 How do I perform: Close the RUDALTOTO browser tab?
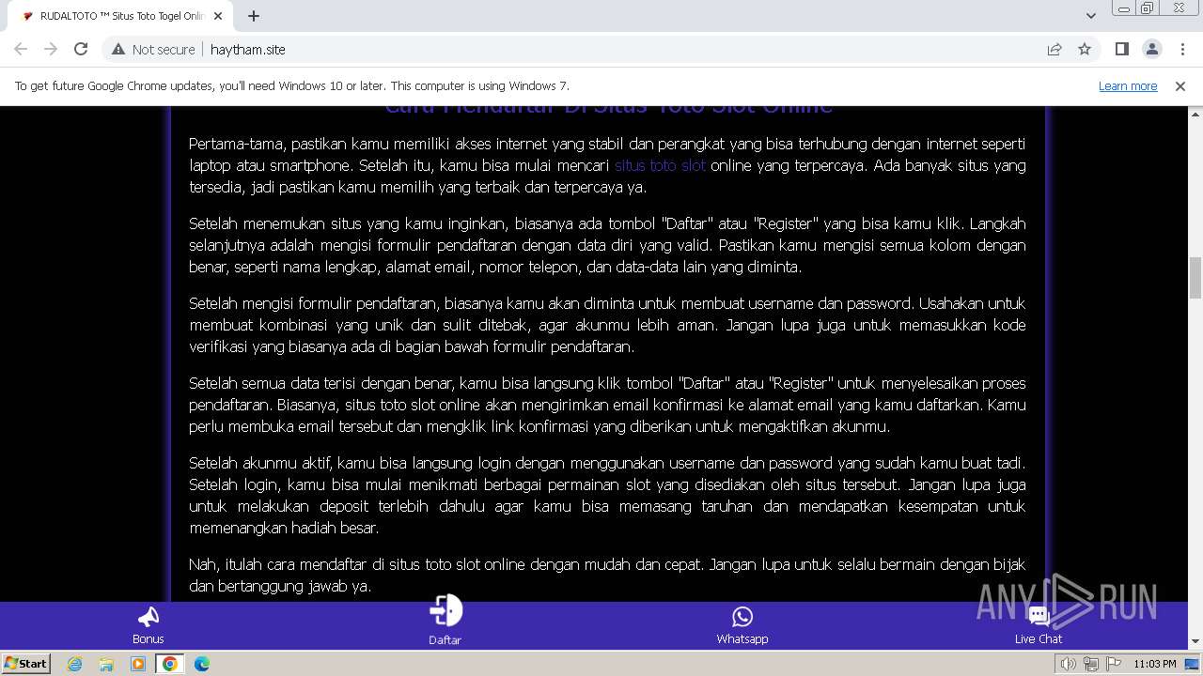(x=218, y=16)
